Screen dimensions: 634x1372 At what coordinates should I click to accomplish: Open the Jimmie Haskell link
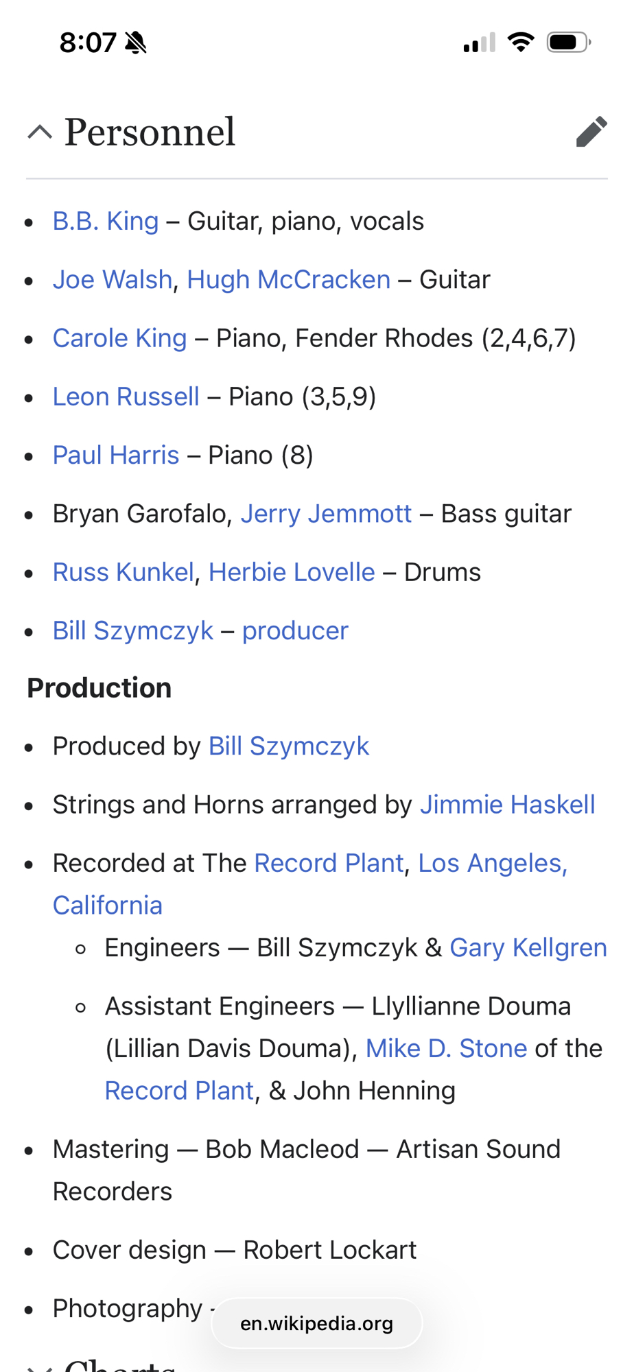tap(507, 805)
